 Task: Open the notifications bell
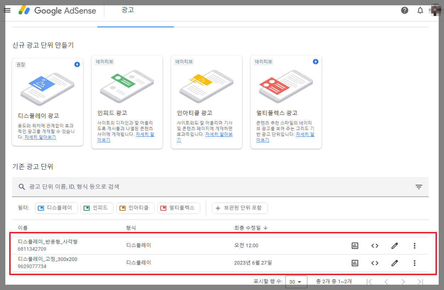click(420, 10)
